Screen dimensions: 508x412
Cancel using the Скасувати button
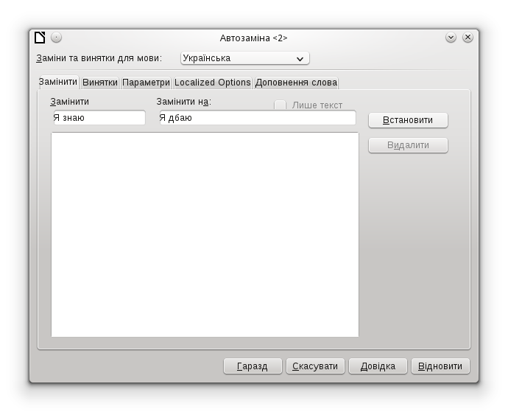[315, 366]
